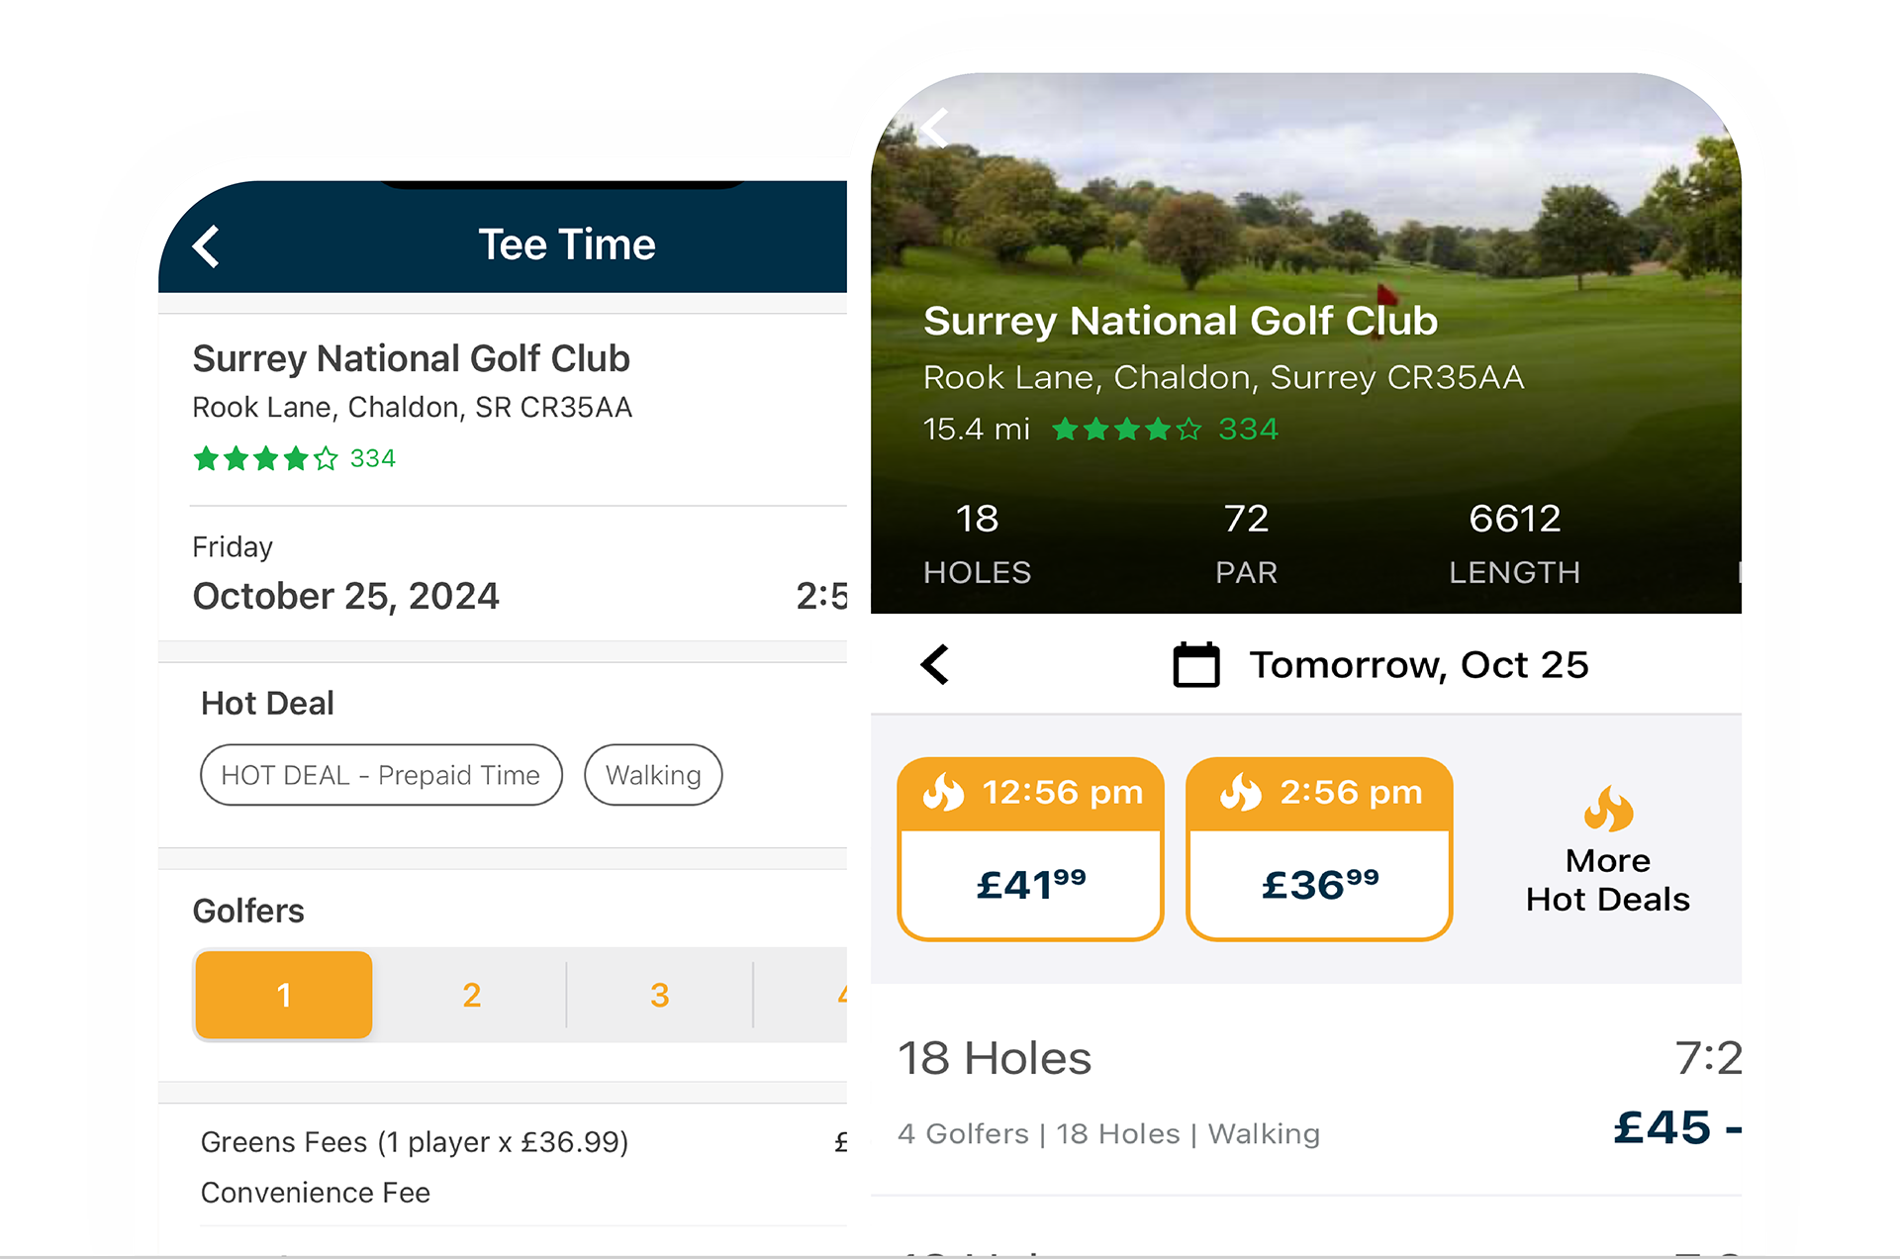Image resolution: width=1900 pixels, height=1259 pixels.
Task: Select 1 golfer option
Action: point(284,995)
